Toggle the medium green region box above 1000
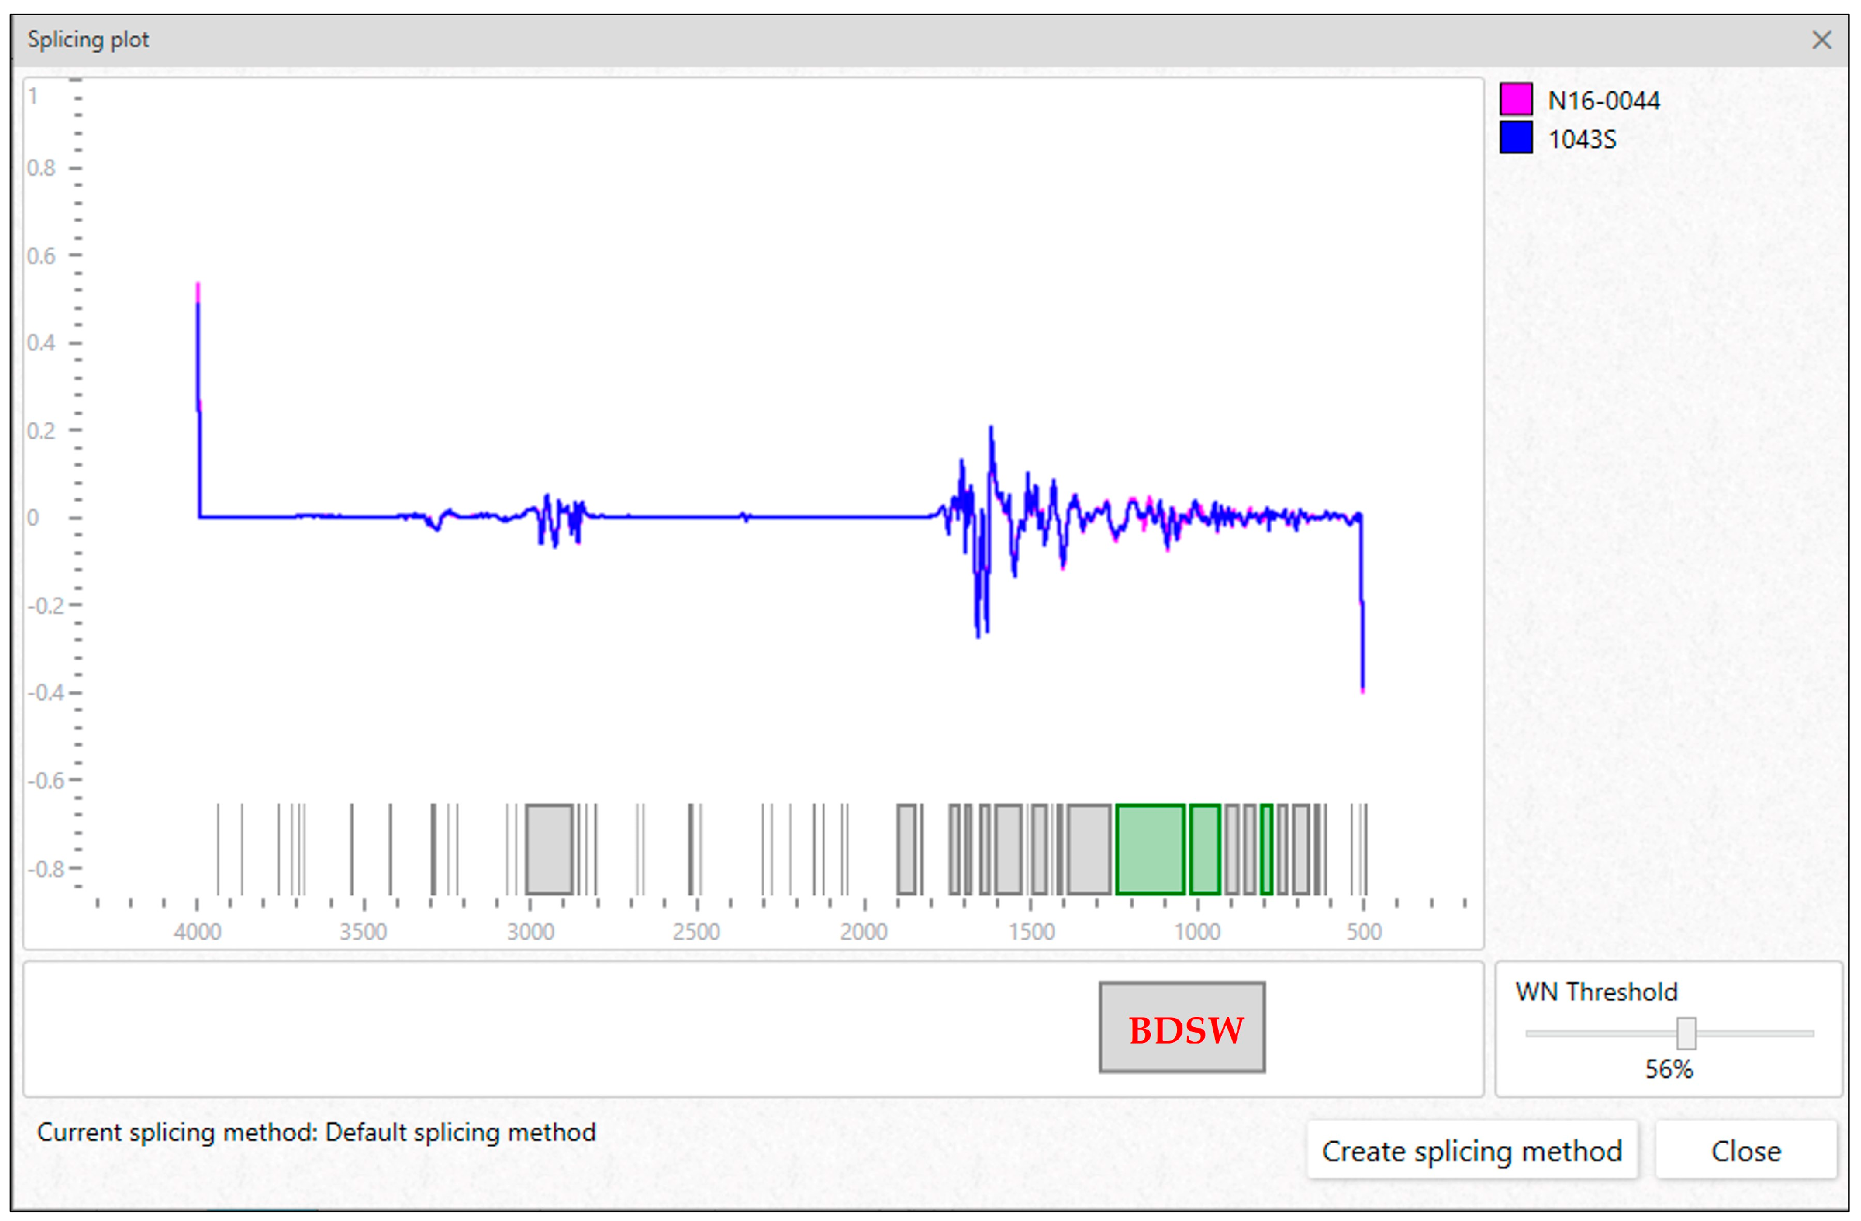 [1204, 849]
